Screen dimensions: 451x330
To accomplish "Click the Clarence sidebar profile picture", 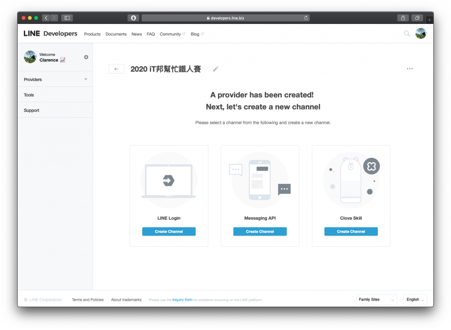I will coord(30,57).
